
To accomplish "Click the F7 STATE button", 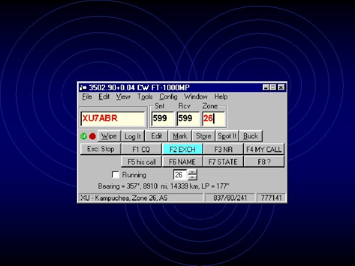I will coord(223,162).
